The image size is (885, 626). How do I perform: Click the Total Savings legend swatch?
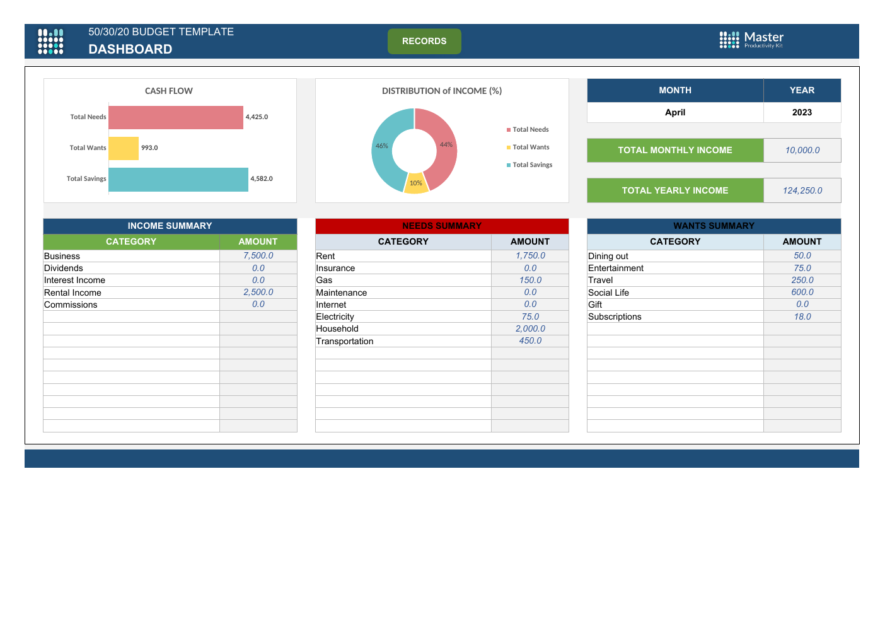(x=509, y=165)
